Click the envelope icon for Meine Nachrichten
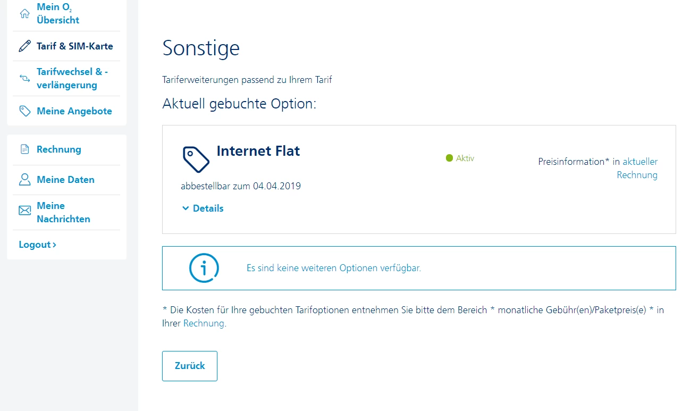Screen dimensions: 699x411 24,211
